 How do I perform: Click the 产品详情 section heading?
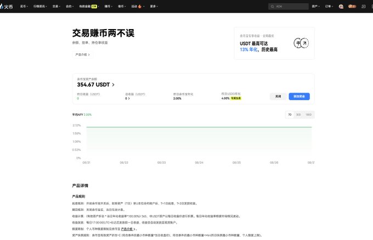coord(80,186)
